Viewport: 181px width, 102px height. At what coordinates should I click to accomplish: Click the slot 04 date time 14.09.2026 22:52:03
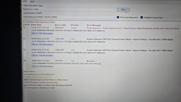point(40,61)
